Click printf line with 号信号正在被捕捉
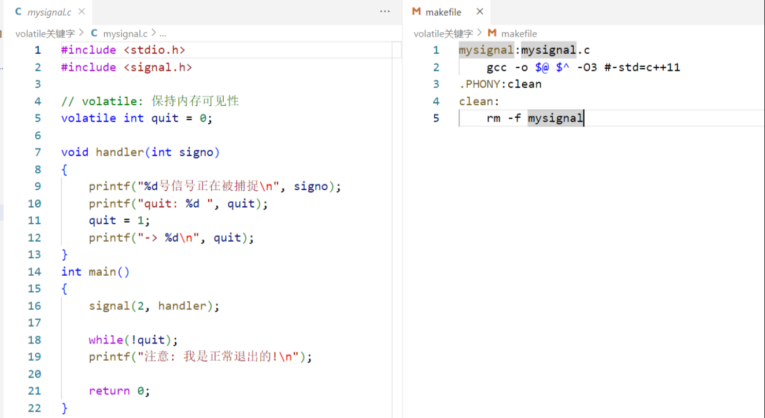The image size is (765, 418). tap(215, 186)
